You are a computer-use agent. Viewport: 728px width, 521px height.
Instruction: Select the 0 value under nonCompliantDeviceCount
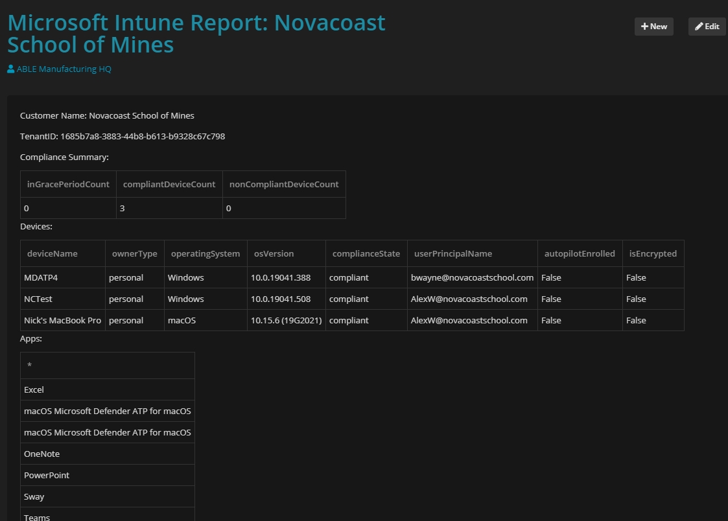click(x=284, y=208)
